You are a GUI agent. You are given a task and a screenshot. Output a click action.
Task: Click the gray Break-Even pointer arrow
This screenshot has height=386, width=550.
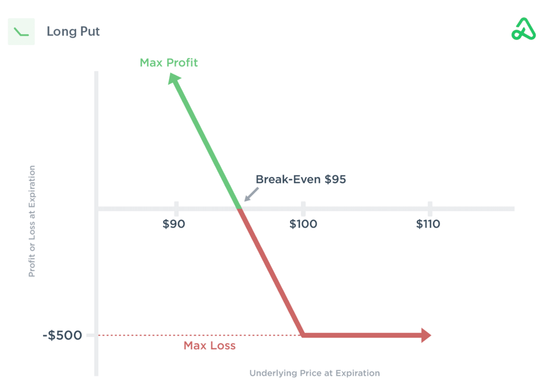[x=251, y=195]
